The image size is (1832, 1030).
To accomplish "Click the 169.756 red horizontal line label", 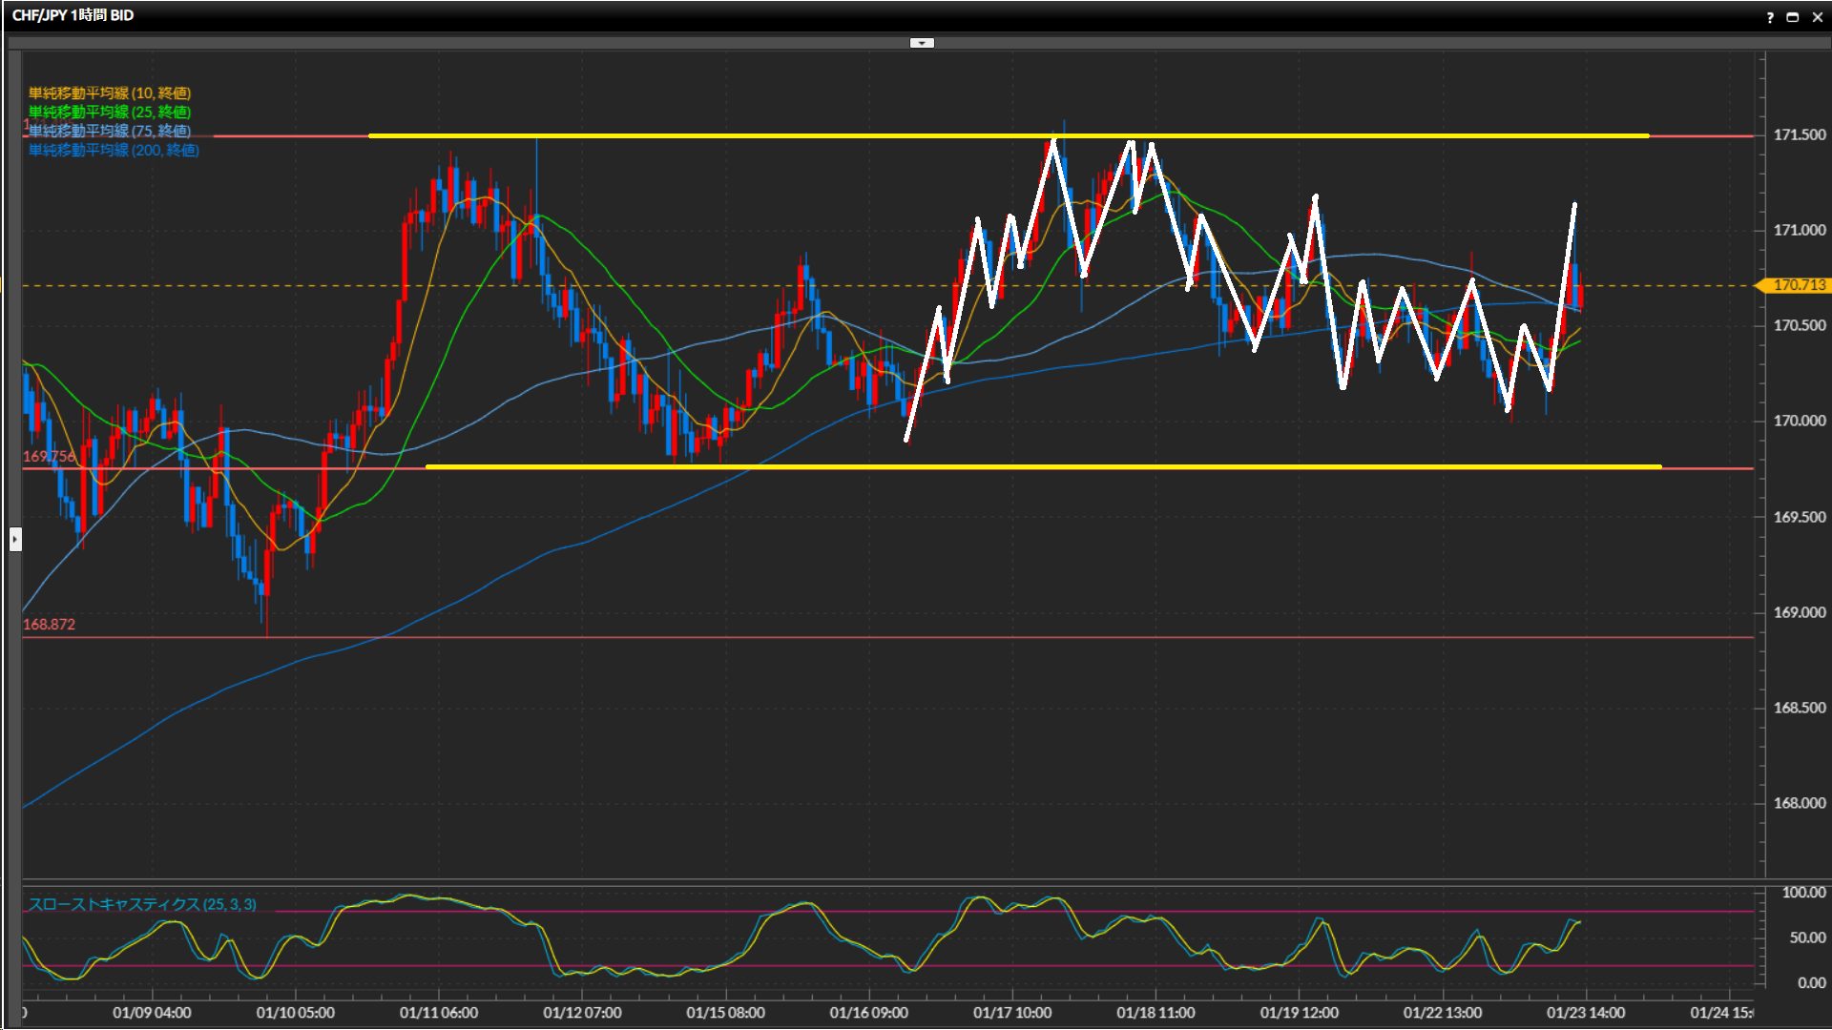I will coord(48,456).
